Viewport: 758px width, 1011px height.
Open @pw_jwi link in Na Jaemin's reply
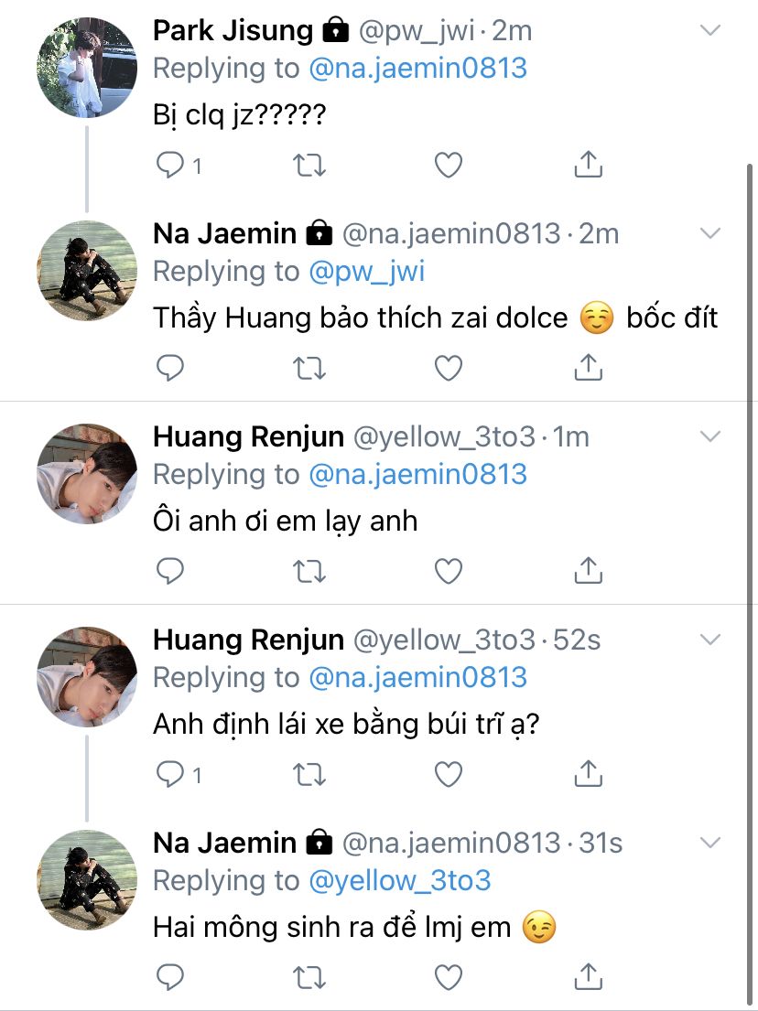[366, 272]
